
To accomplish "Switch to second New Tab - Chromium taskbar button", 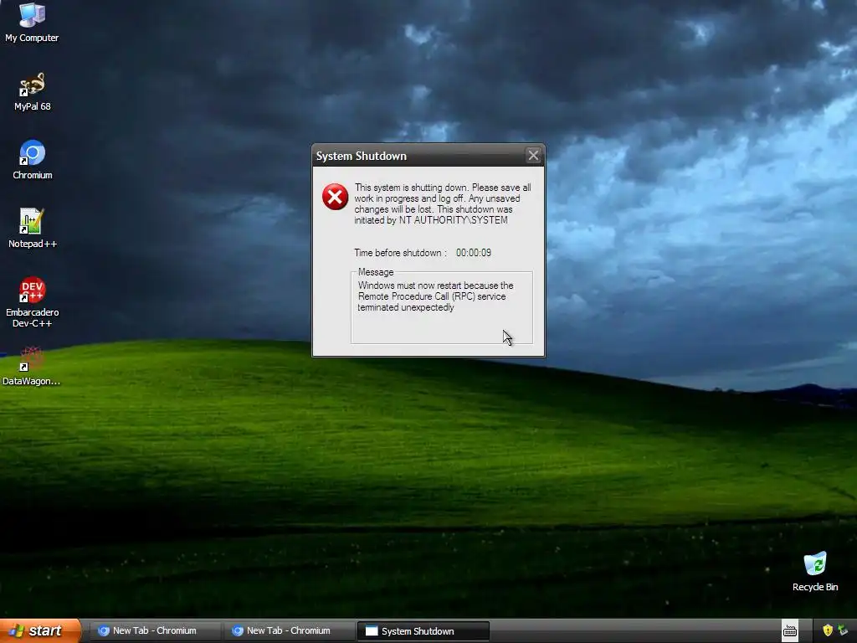I will (x=289, y=630).
